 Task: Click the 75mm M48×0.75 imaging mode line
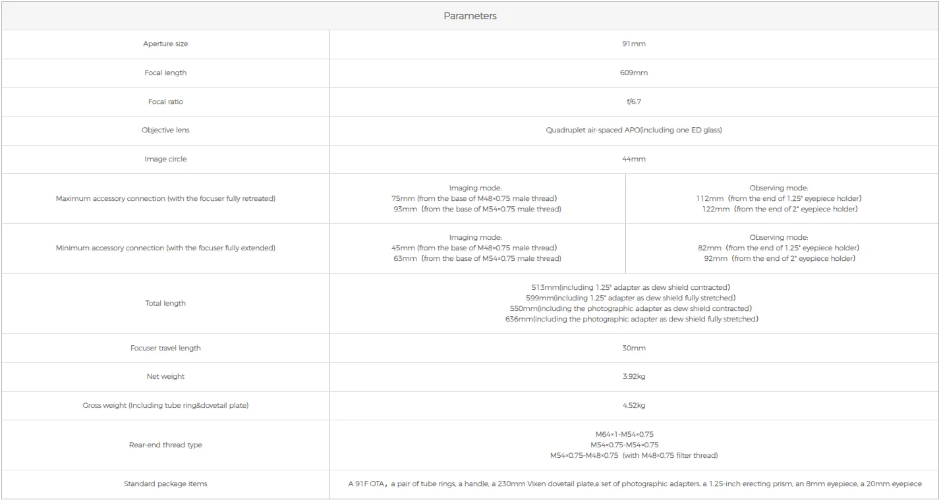(474, 199)
